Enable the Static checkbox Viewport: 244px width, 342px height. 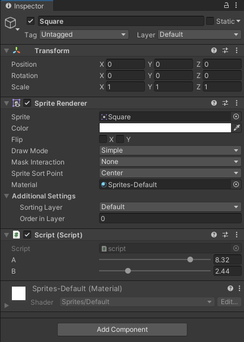(210, 21)
